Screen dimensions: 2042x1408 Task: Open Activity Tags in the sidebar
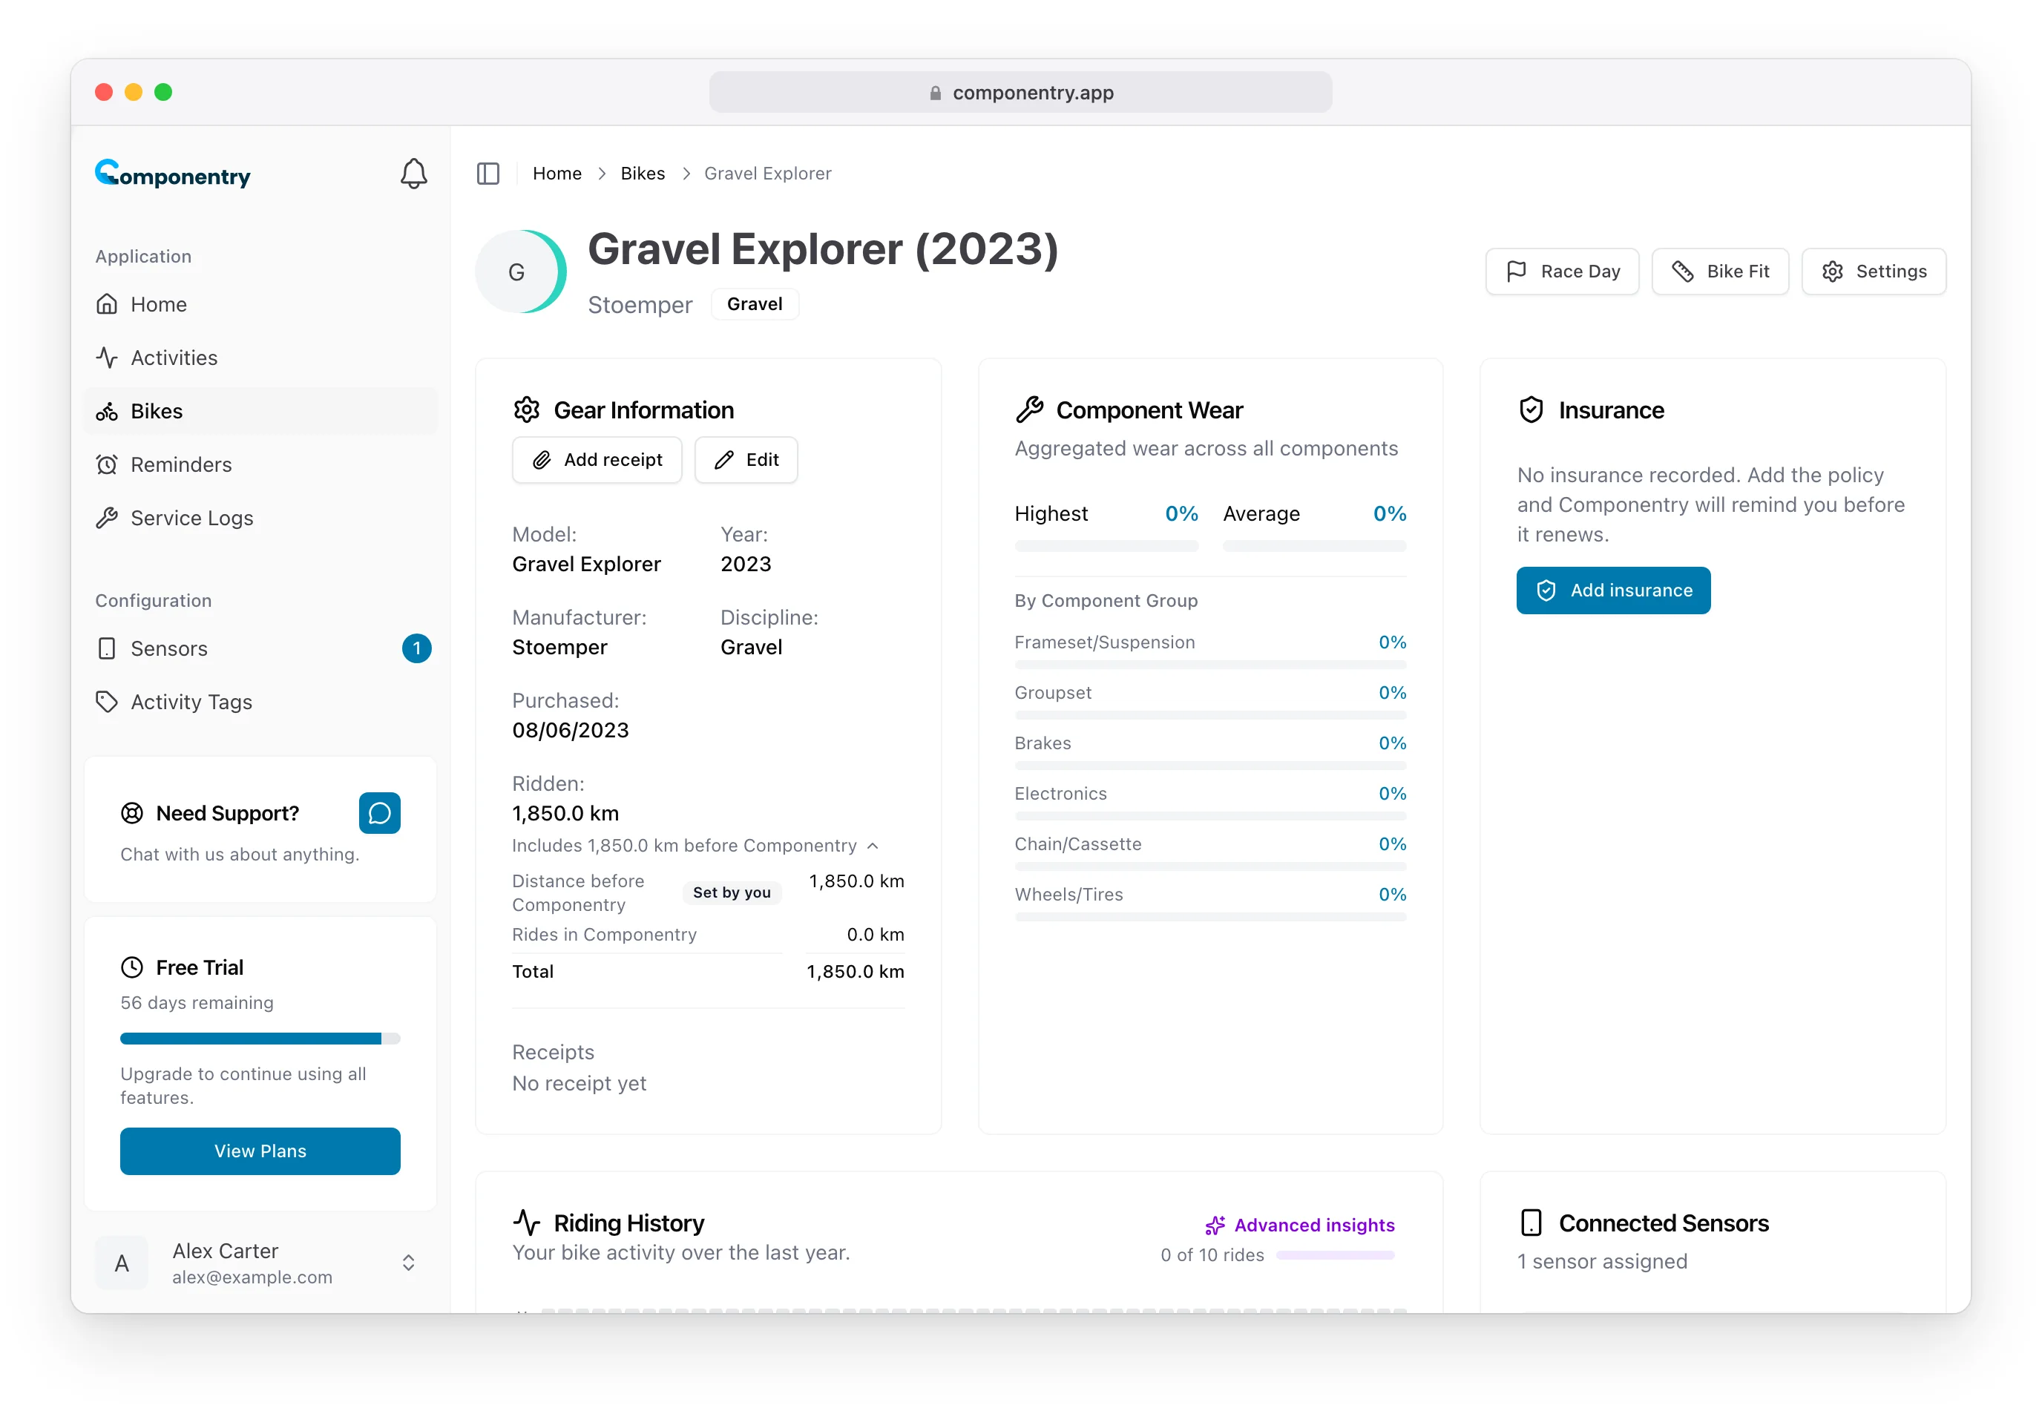point(260,703)
